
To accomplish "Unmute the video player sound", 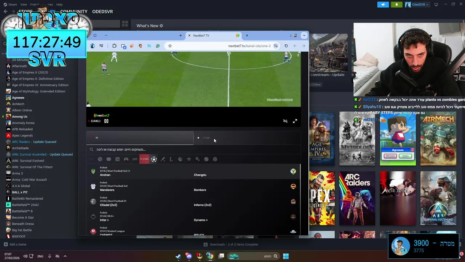I will pos(285,121).
